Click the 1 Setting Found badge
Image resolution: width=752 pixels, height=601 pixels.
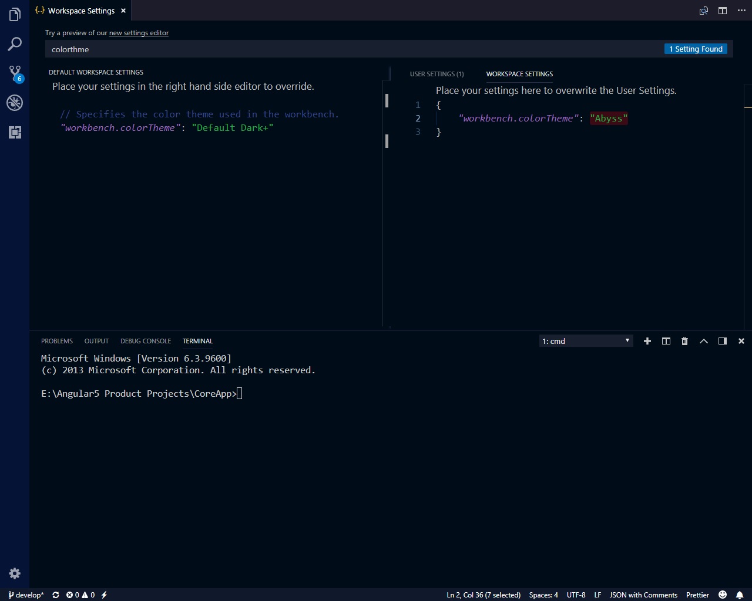pos(696,49)
